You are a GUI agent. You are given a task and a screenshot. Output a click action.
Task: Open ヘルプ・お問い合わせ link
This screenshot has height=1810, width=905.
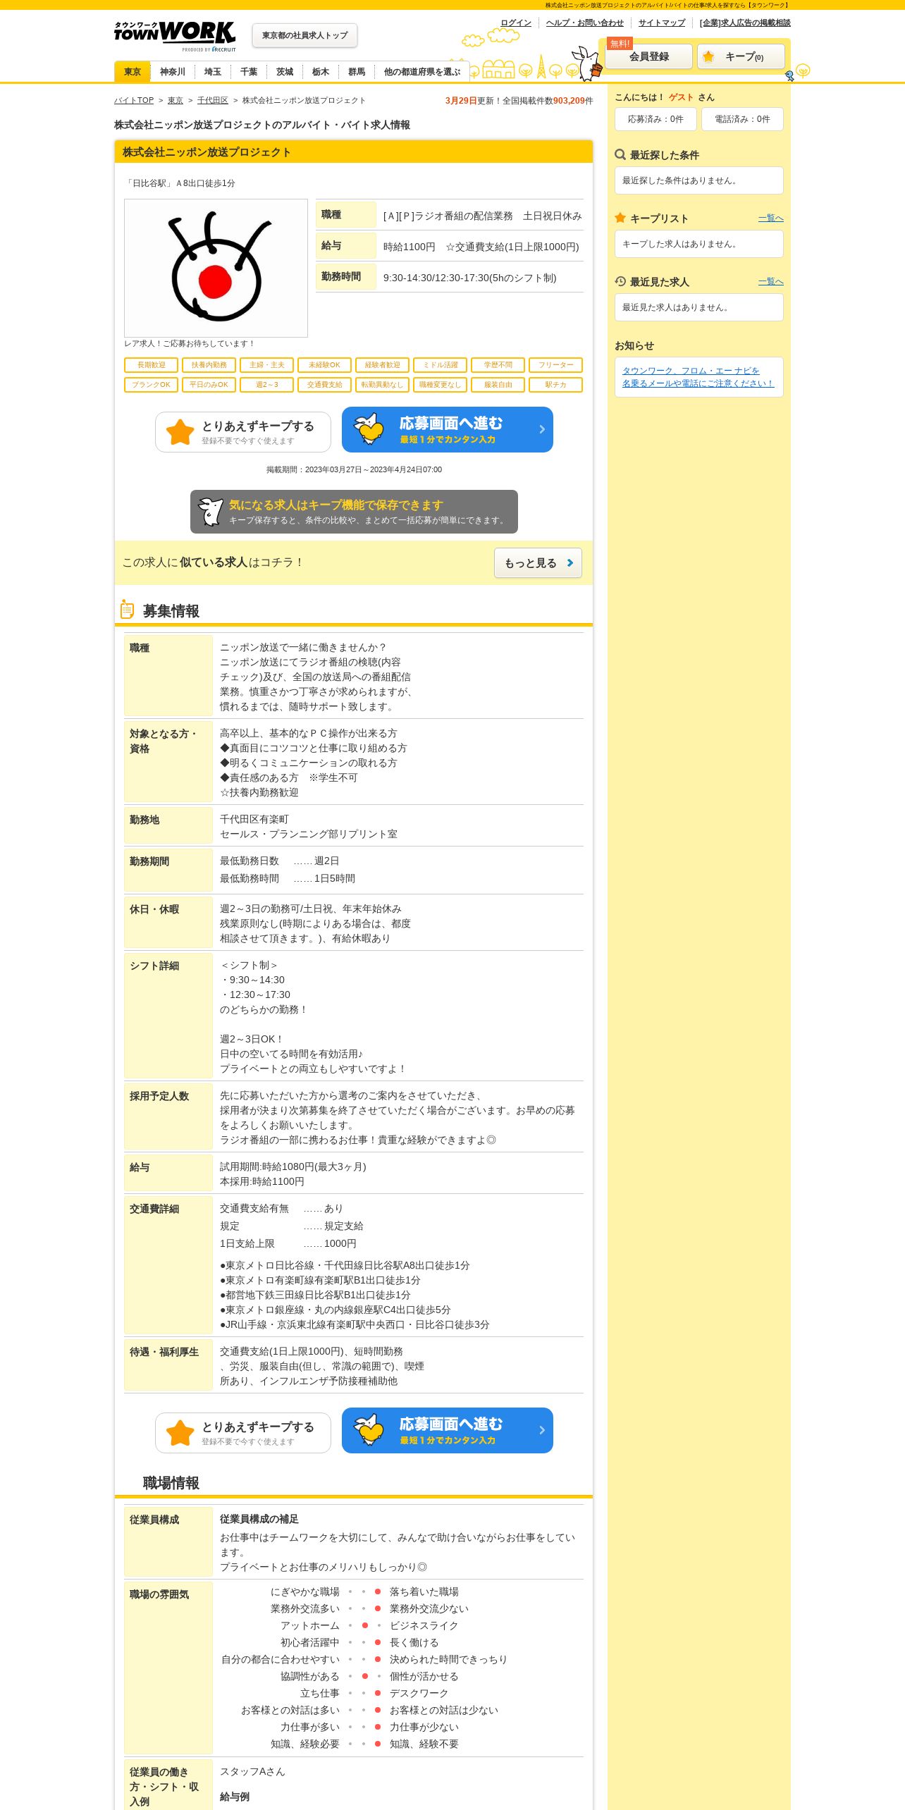(x=585, y=23)
